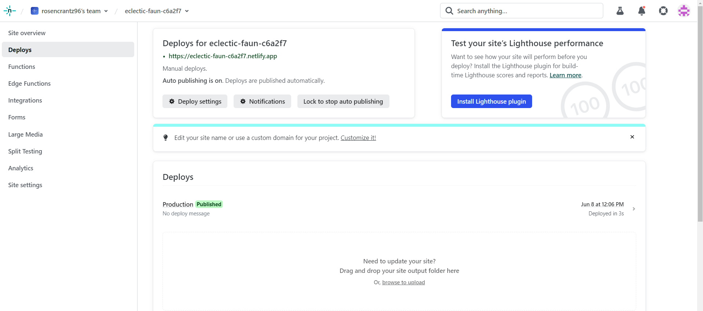
Task: Open the Netlify Labs flask icon
Action: (620, 11)
